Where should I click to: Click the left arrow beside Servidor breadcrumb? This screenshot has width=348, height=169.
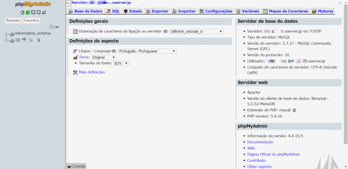tap(69, 3)
